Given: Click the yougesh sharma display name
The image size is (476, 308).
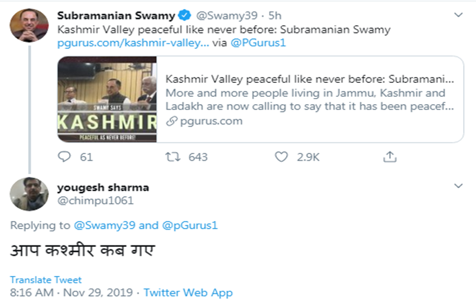Looking at the screenshot, I should [x=103, y=187].
